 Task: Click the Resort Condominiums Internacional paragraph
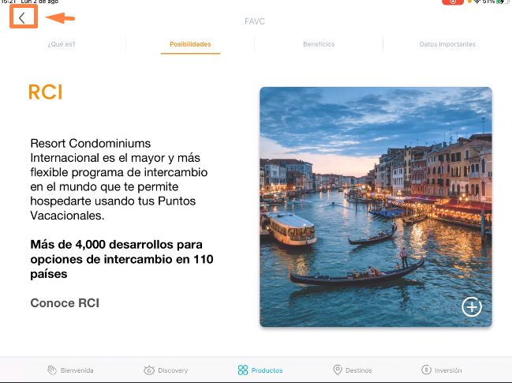point(119,179)
